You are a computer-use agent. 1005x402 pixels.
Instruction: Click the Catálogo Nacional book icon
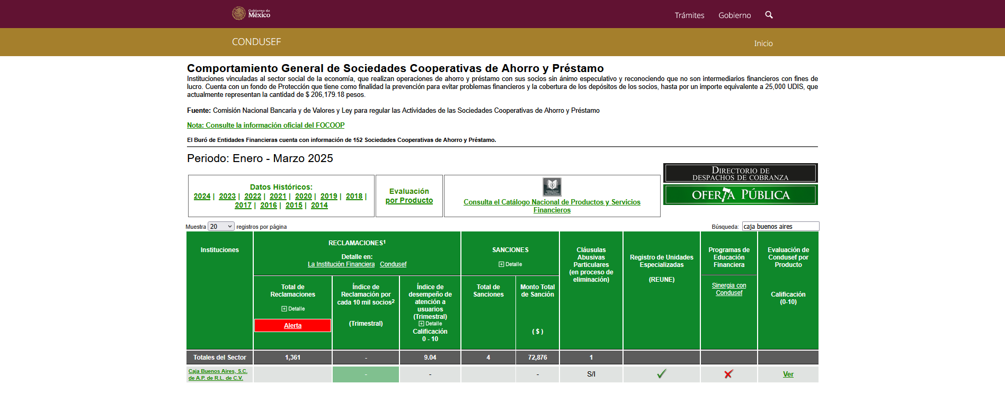click(552, 187)
